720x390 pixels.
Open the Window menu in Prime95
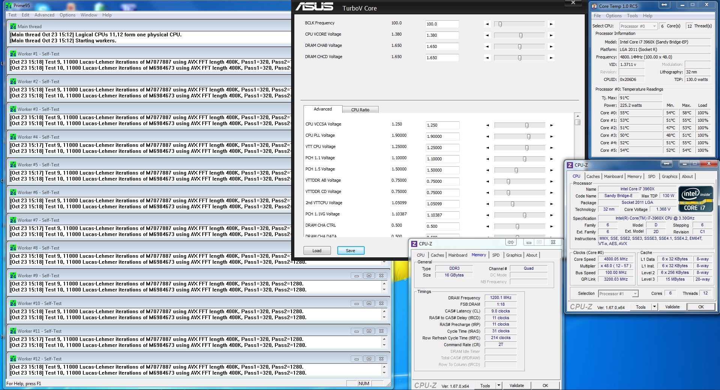pyautogui.click(x=89, y=15)
